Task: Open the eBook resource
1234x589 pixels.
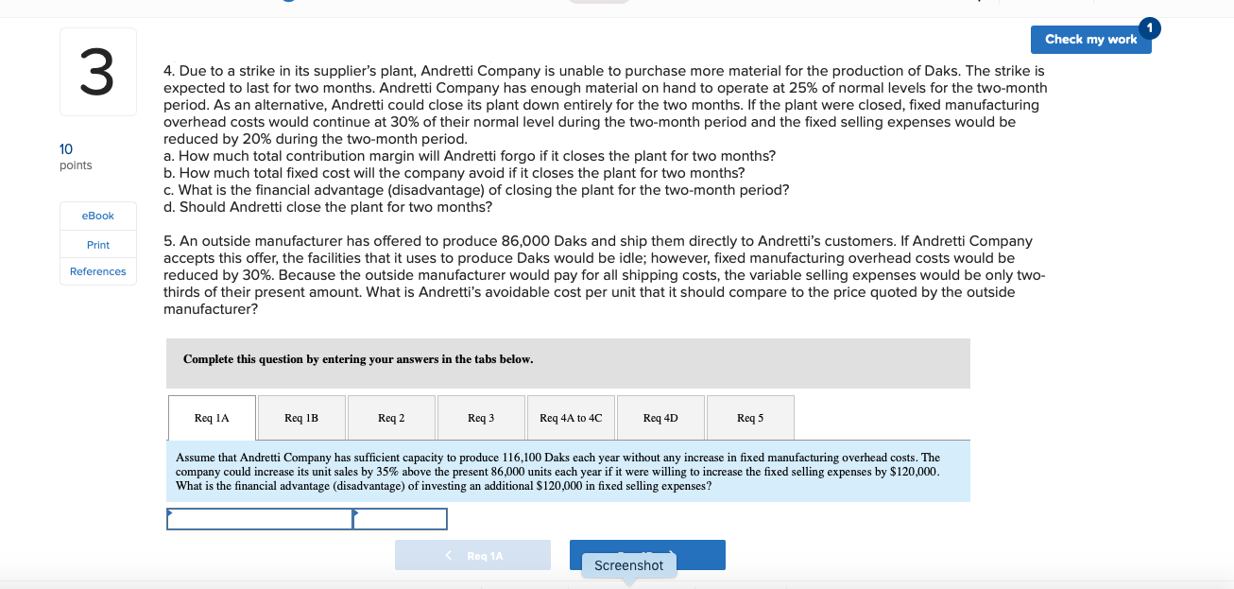Action: point(97,216)
